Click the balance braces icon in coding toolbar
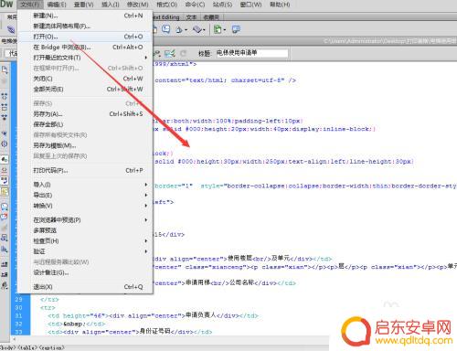The image size is (457, 351). pos(5,144)
